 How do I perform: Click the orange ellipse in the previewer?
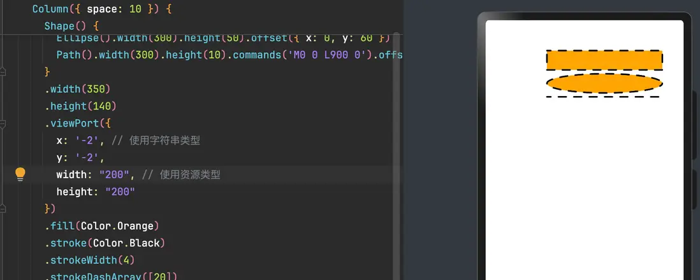604,83
